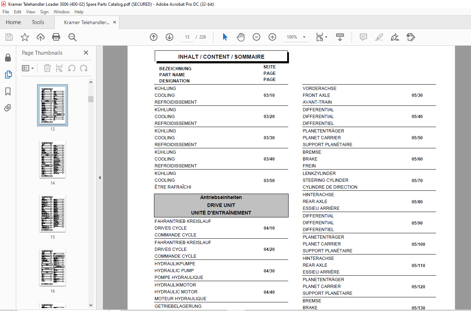Open the View menu
Screen dimensions: 471x311
point(31,12)
